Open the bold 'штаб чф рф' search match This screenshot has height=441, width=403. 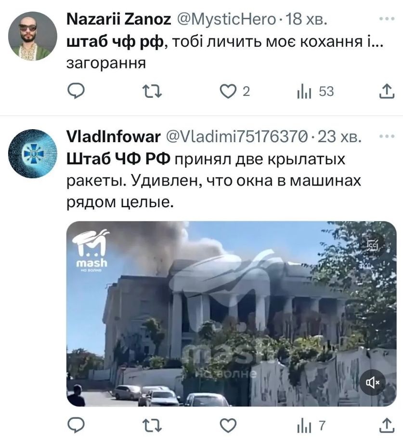click(115, 42)
